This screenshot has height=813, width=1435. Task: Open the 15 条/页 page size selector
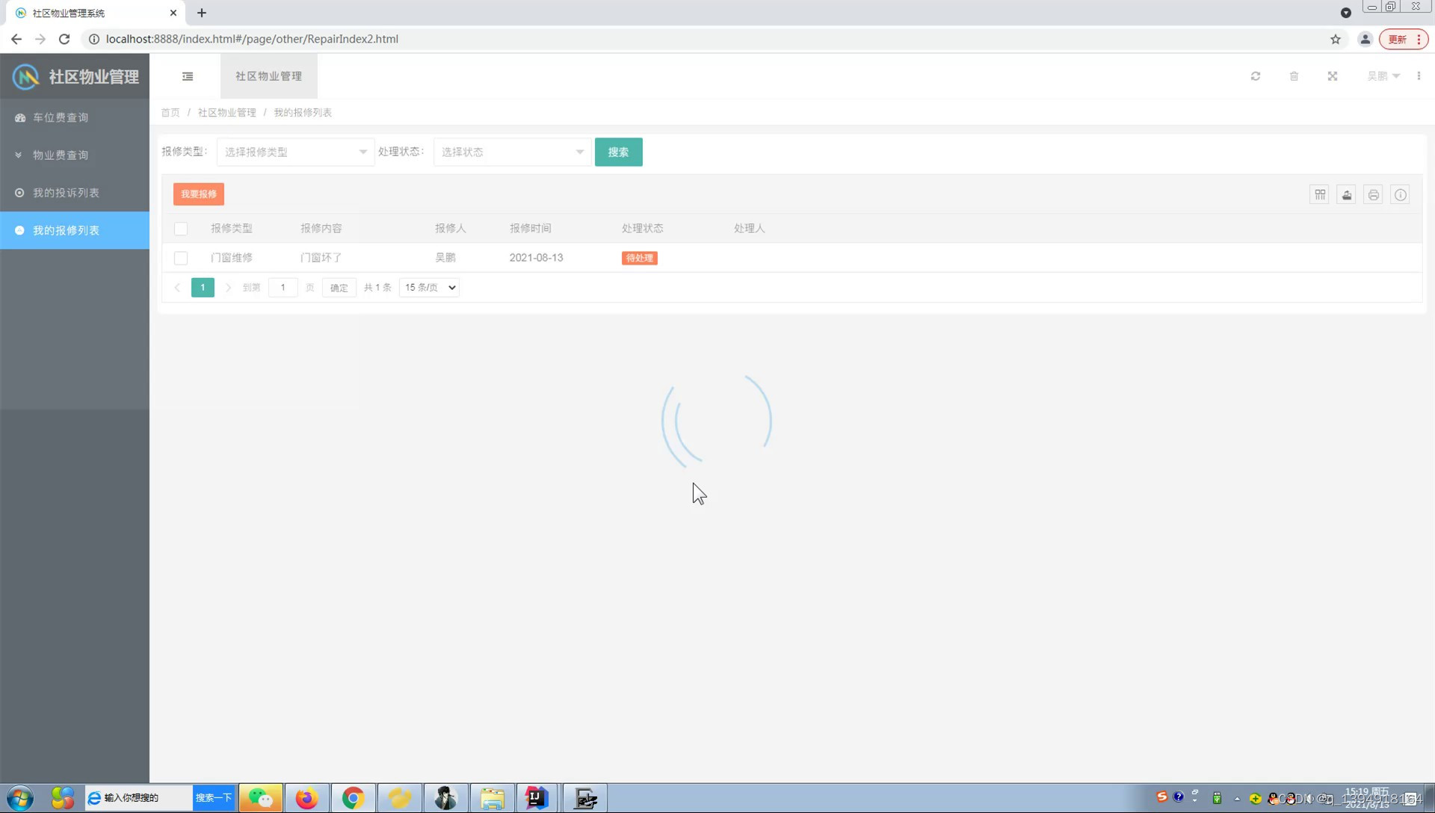(x=430, y=288)
